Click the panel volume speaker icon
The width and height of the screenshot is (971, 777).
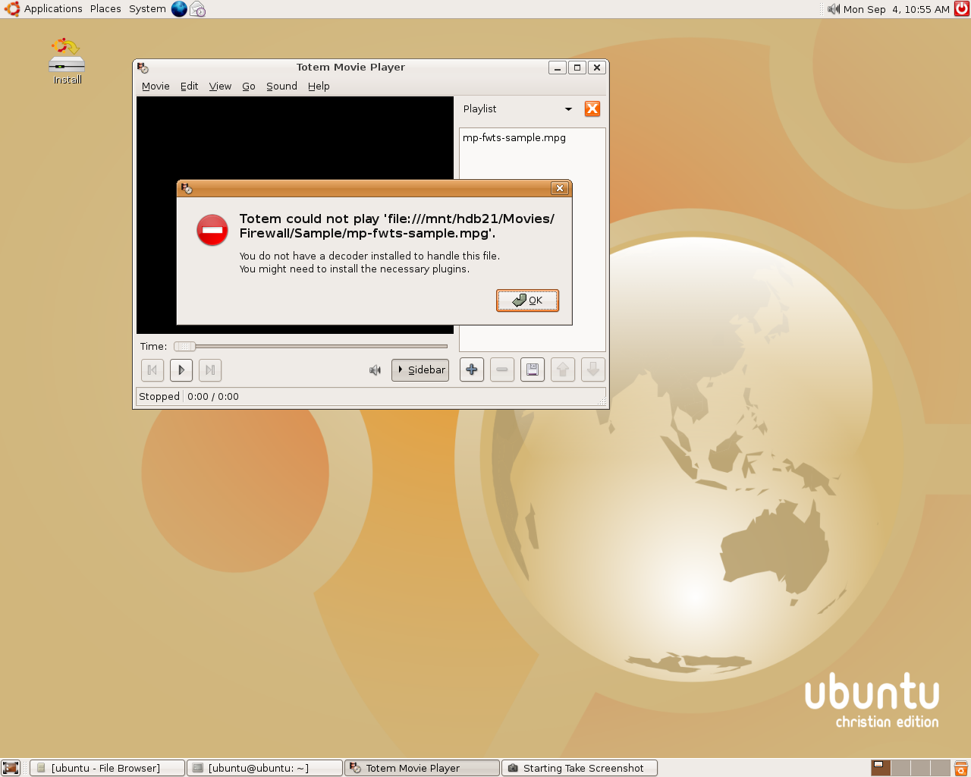(834, 9)
